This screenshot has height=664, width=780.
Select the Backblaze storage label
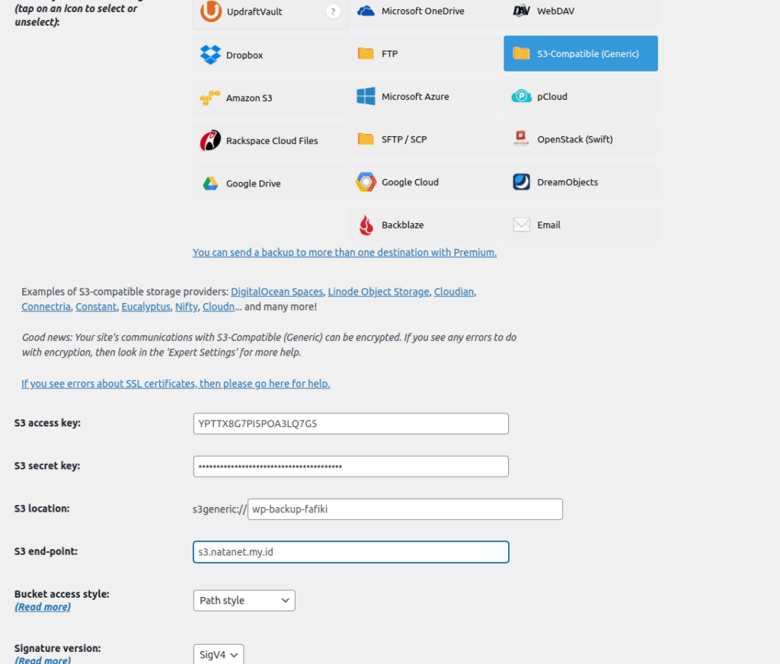click(x=403, y=225)
